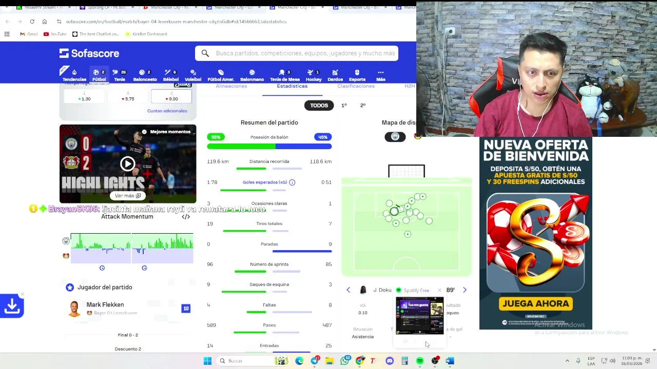Open Spotify from the taskbar
Viewport: 657px width, 369px height.
420,361
